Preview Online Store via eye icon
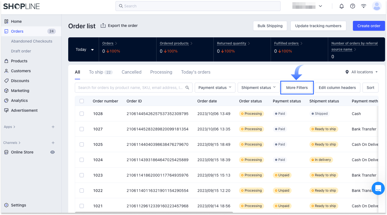The image size is (387, 215). (x=53, y=152)
